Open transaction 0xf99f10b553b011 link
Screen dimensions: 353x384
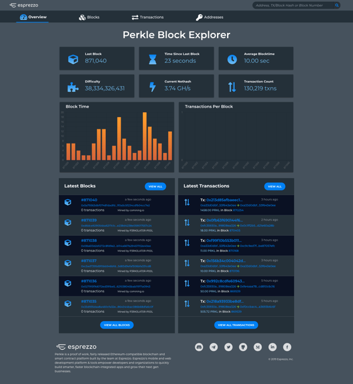pyautogui.click(x=224, y=241)
